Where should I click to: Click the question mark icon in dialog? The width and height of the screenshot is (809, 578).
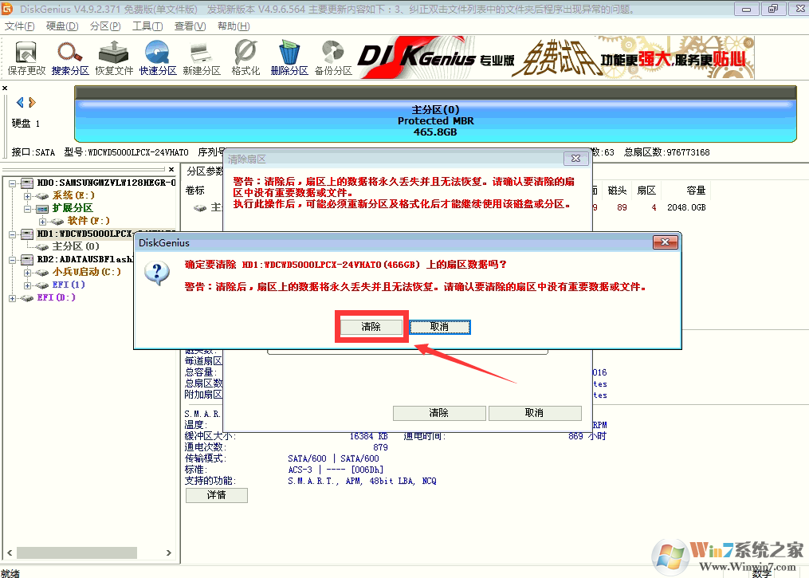click(x=157, y=272)
